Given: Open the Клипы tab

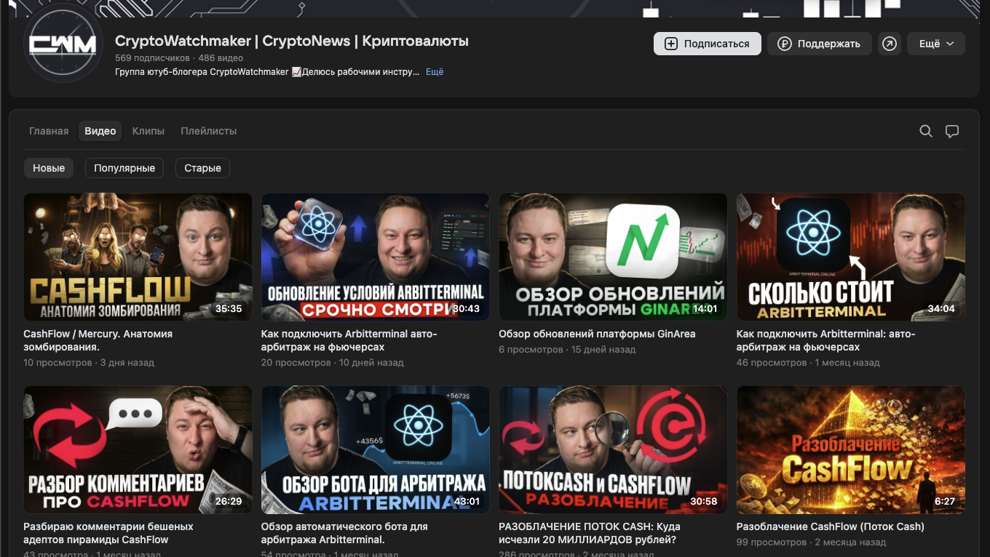Looking at the screenshot, I should click(x=148, y=131).
